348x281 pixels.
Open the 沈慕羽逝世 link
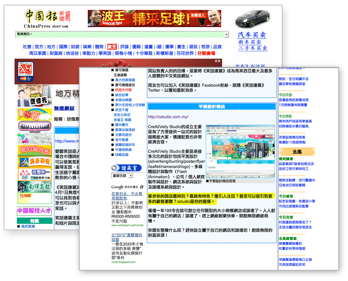pos(123,135)
